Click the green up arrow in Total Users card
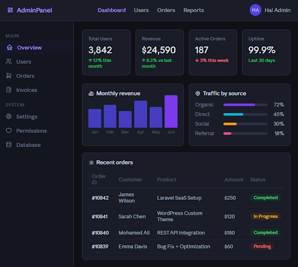 click(90, 60)
